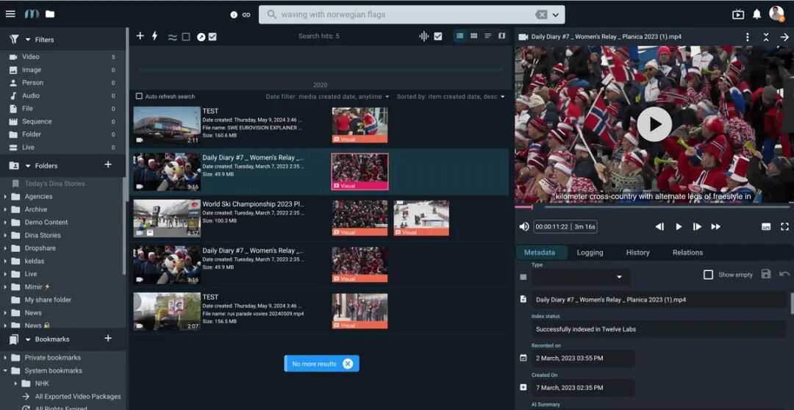The image size is (794, 410).
Task: Enable the Auto refresh search checkbox
Action: (139, 96)
